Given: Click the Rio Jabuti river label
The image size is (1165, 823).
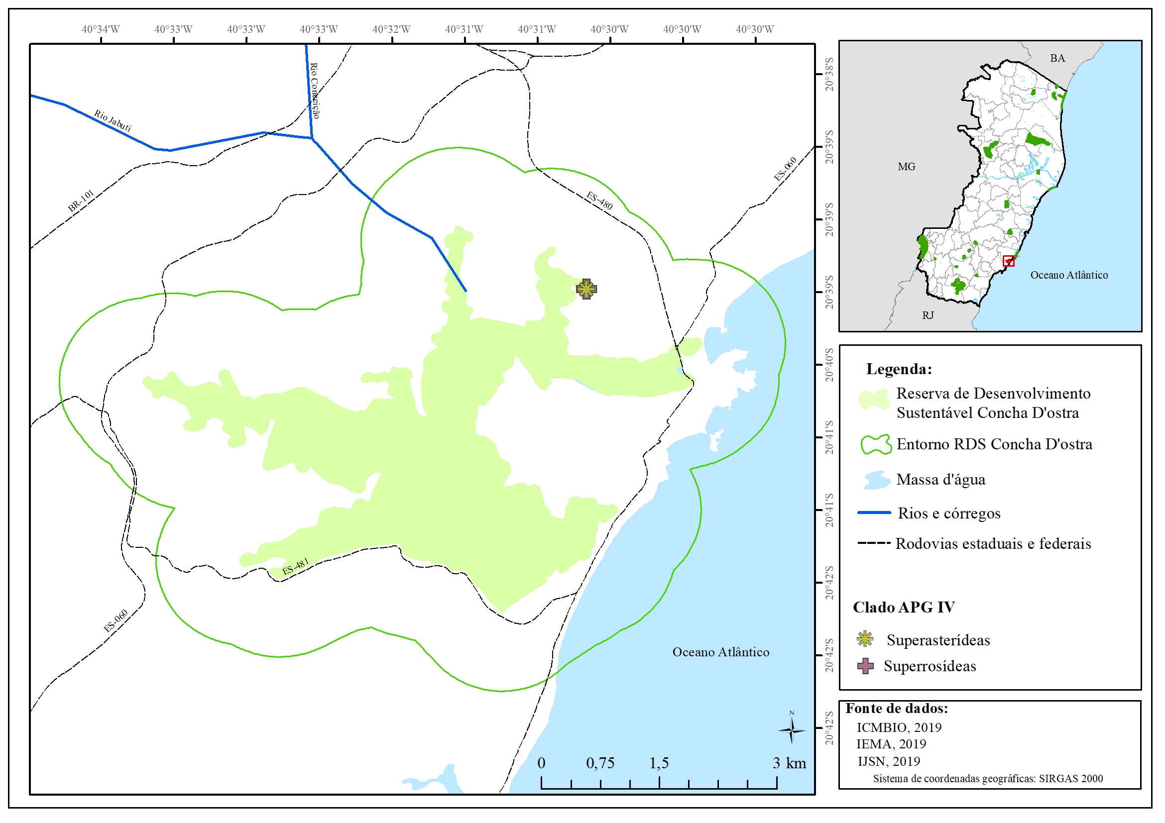Looking at the screenshot, I should click(x=113, y=121).
